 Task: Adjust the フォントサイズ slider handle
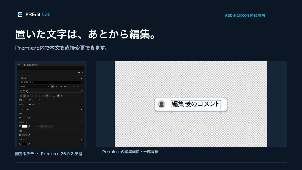click(x=27, y=92)
